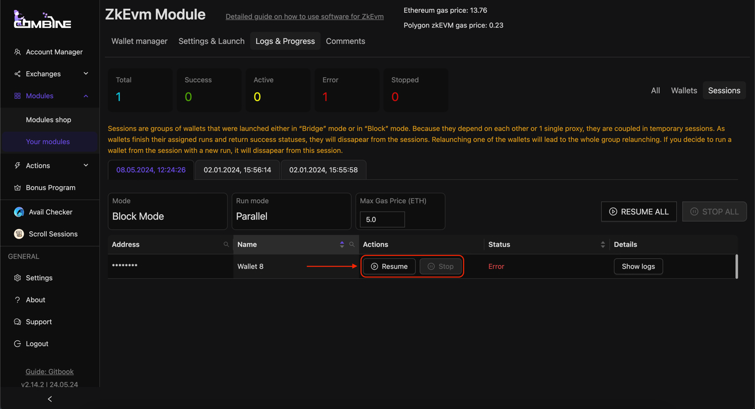Open Avail Checker from sidebar icon
Screen dimensions: 755x409
(19, 212)
